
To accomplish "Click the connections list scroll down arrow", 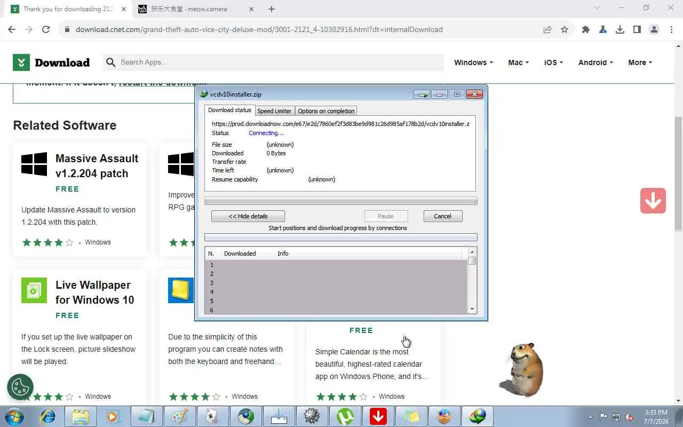I will coord(472,309).
